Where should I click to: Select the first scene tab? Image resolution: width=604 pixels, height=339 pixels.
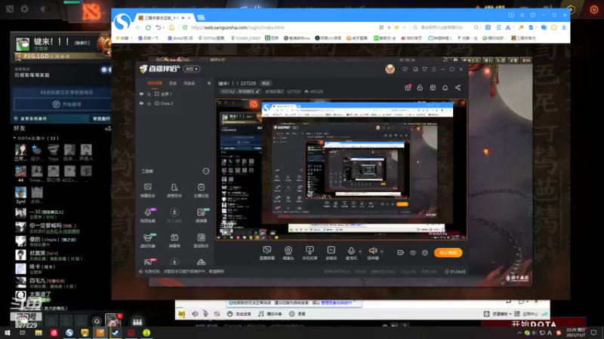tap(155, 83)
